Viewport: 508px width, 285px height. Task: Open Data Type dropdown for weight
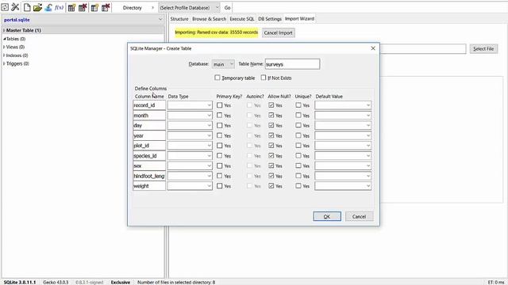[190, 186]
